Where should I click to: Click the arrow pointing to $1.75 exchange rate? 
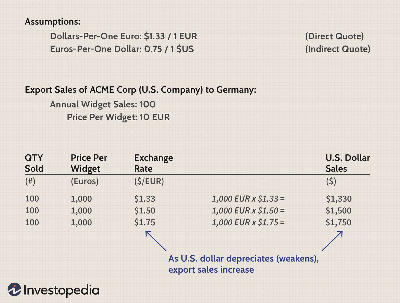tap(156, 241)
